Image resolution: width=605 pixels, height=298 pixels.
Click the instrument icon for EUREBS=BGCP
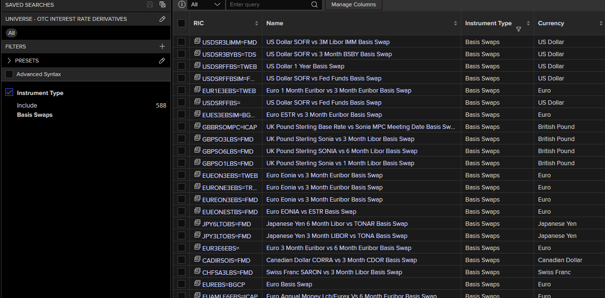pyautogui.click(x=197, y=284)
